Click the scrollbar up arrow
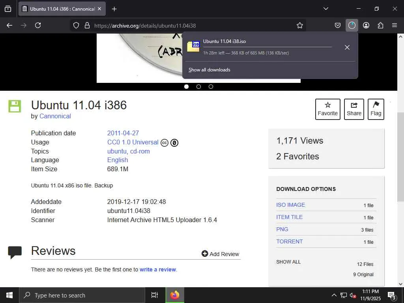Screen dimensions: 404x303 coord(400,37)
